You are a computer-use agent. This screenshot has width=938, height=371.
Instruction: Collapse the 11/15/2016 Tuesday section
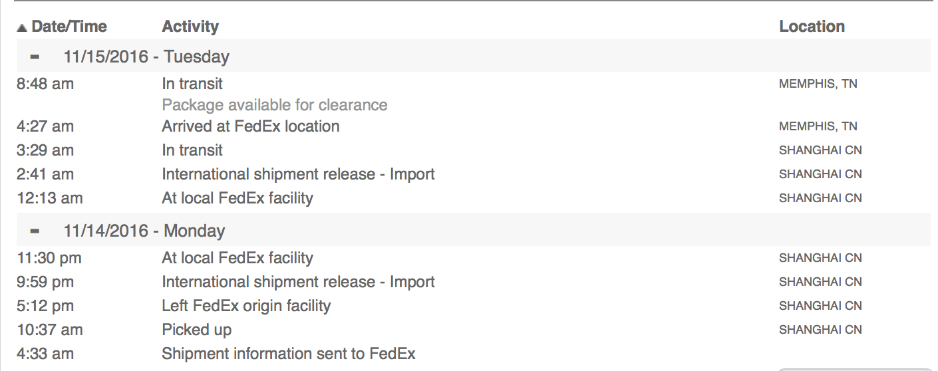pos(35,57)
